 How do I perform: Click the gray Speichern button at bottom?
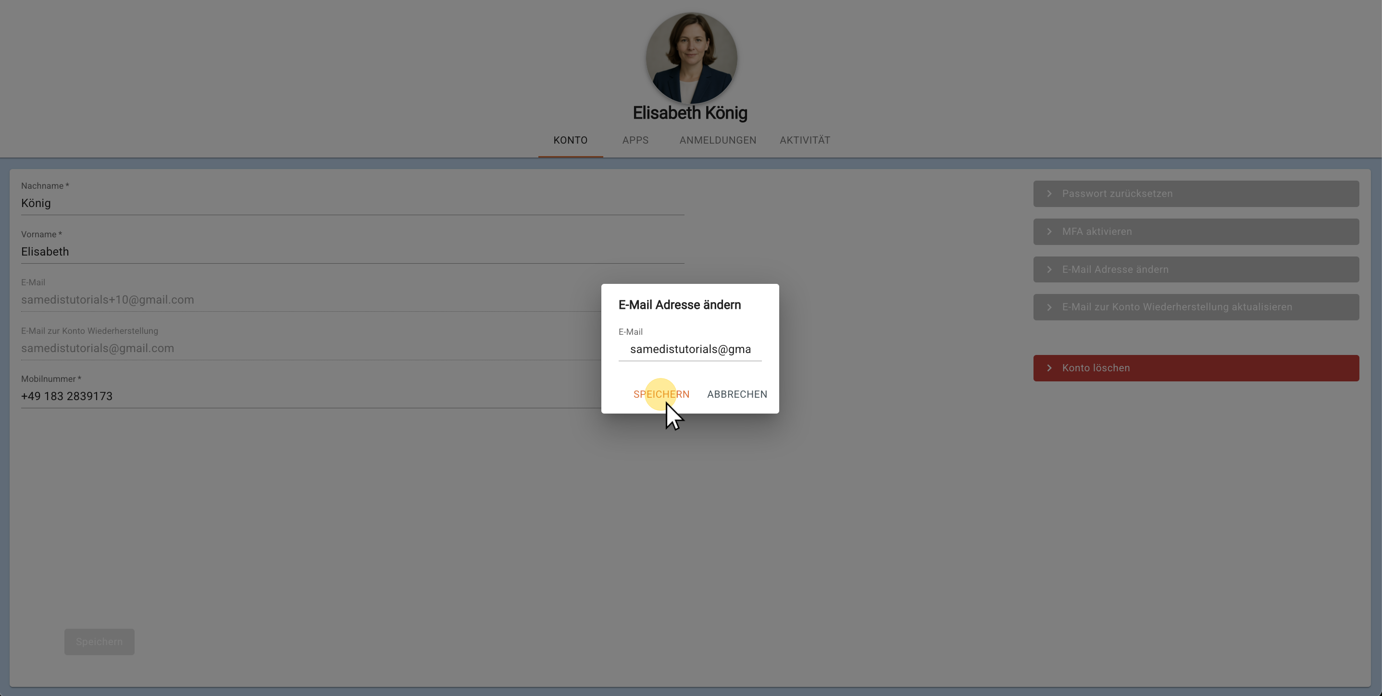tap(99, 641)
